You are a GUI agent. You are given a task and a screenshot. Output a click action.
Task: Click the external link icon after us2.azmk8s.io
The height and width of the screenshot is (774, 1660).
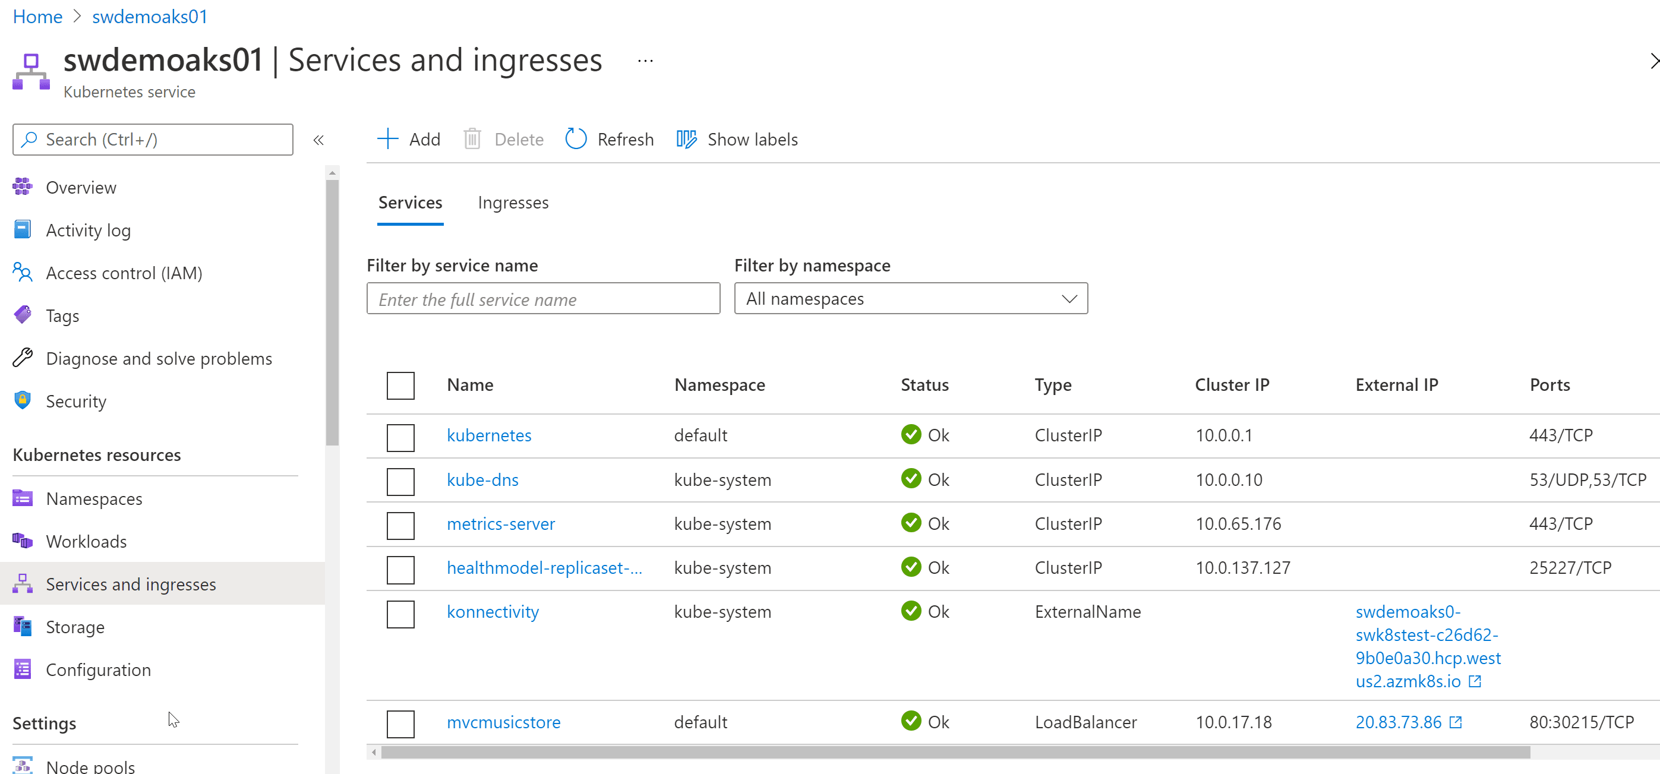pos(1475,681)
